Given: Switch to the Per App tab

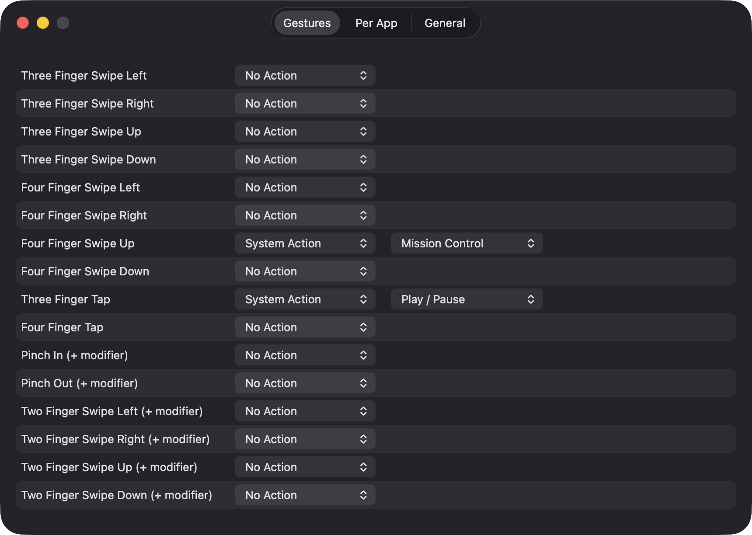Looking at the screenshot, I should (x=376, y=23).
